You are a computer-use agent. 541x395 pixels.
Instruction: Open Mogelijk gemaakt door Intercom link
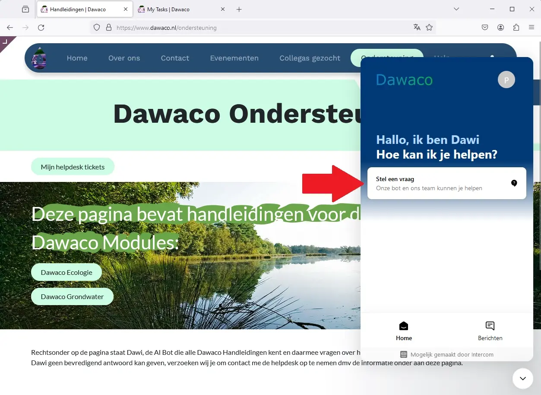pyautogui.click(x=447, y=354)
